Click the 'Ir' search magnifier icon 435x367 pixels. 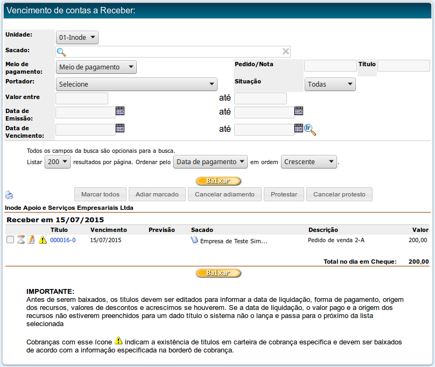point(310,129)
